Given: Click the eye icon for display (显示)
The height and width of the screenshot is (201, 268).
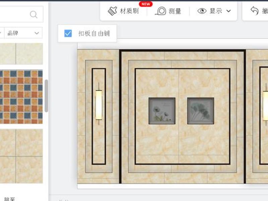Looking at the screenshot, I should click(x=202, y=11).
